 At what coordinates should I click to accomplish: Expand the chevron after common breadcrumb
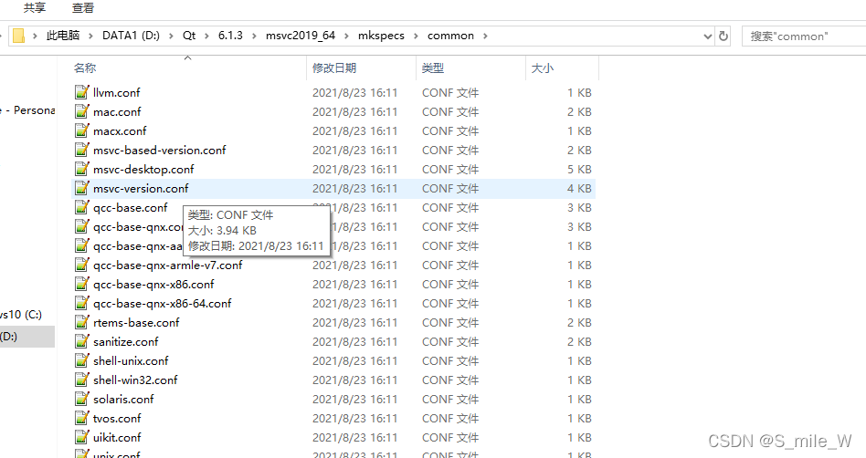pos(485,36)
